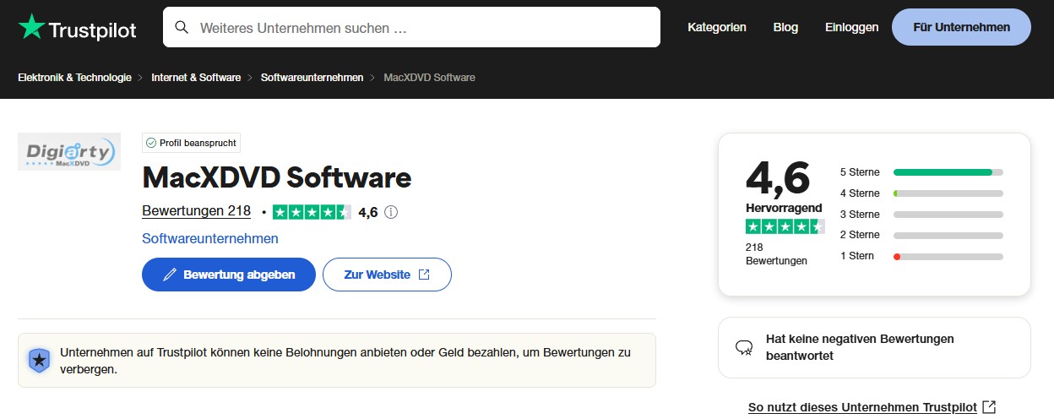Open the Kategorien menu
This screenshot has height=419, width=1054.
click(x=717, y=27)
